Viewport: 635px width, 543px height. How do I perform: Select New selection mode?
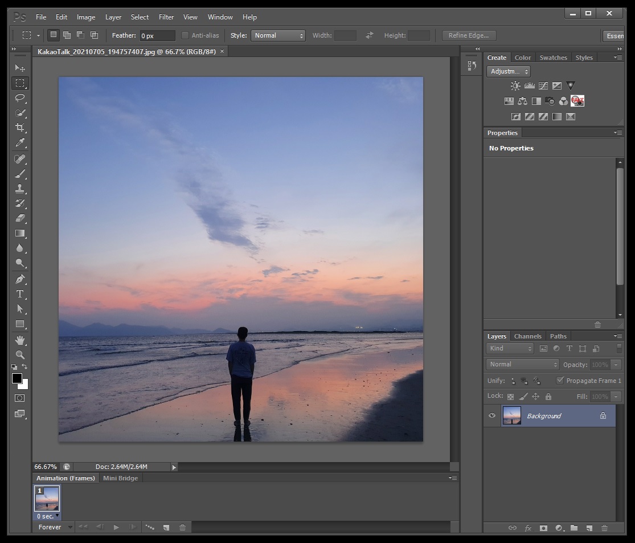click(x=53, y=35)
